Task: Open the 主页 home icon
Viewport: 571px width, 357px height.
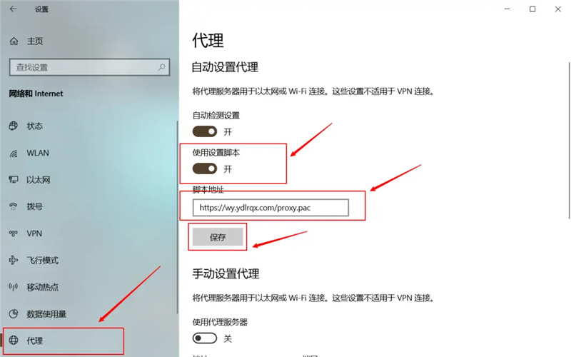Action: pos(14,41)
